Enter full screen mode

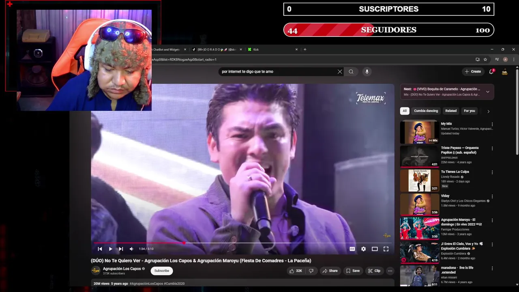[386, 249]
